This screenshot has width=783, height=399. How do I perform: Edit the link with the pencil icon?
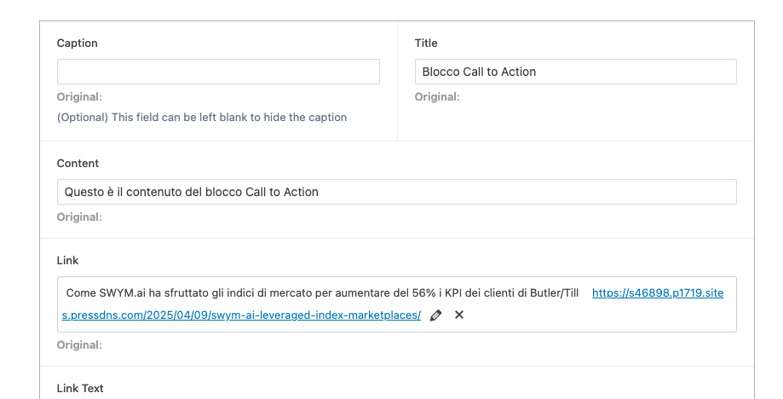pos(435,315)
